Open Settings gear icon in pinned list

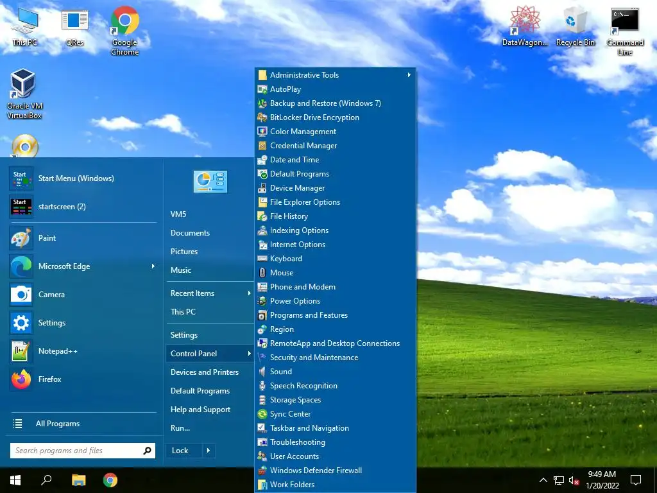[21, 323]
